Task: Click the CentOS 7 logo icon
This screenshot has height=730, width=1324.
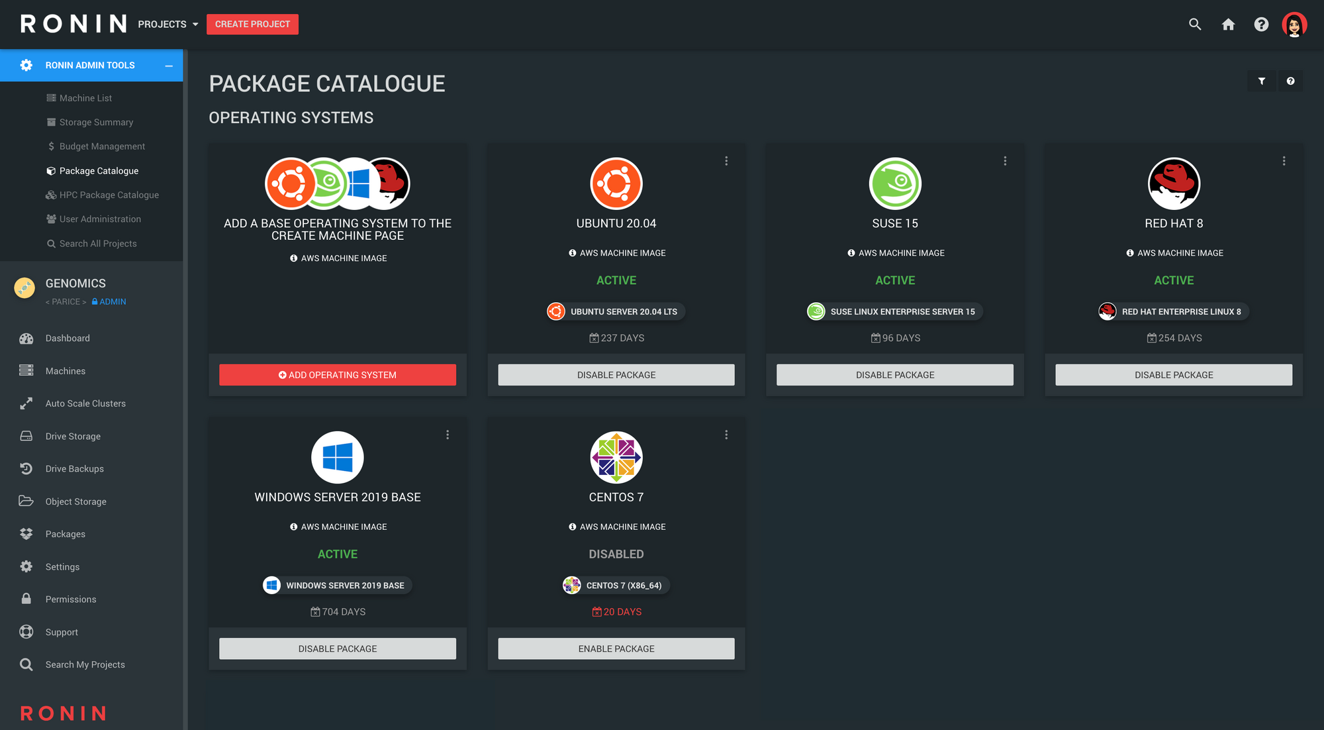Action: pyautogui.click(x=616, y=457)
